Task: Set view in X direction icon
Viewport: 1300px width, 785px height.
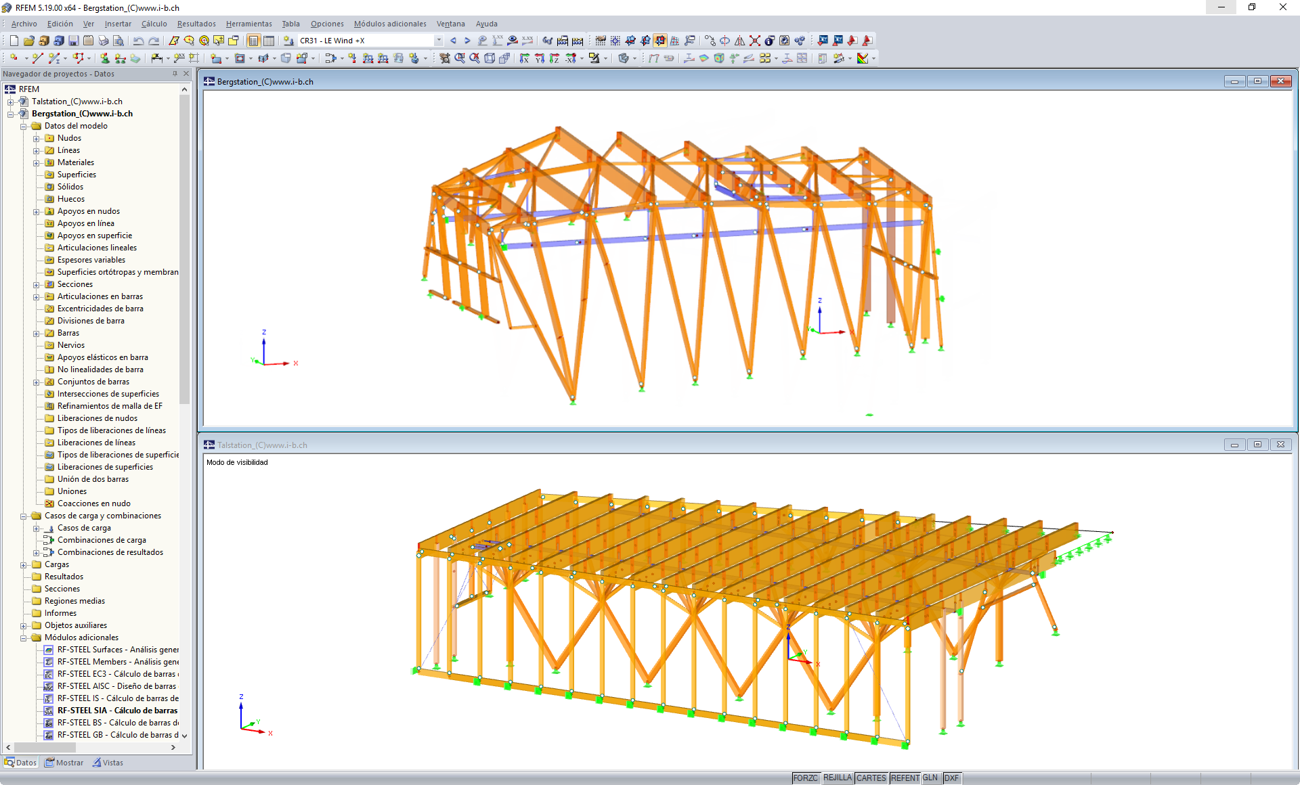Action: pyautogui.click(x=525, y=58)
